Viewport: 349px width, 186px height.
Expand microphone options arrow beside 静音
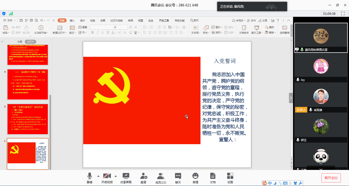[x=98, y=176]
